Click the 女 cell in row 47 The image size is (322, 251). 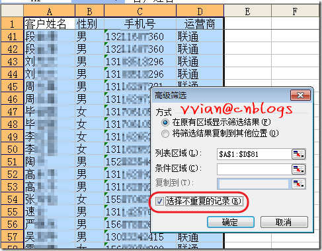(89, 111)
